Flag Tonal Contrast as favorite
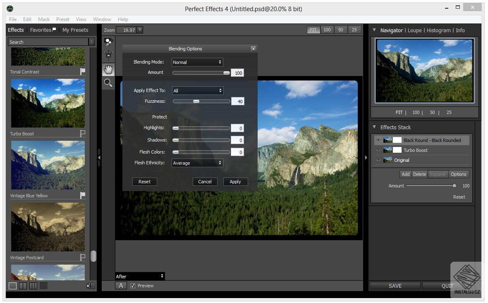The image size is (488, 303). pos(83,72)
